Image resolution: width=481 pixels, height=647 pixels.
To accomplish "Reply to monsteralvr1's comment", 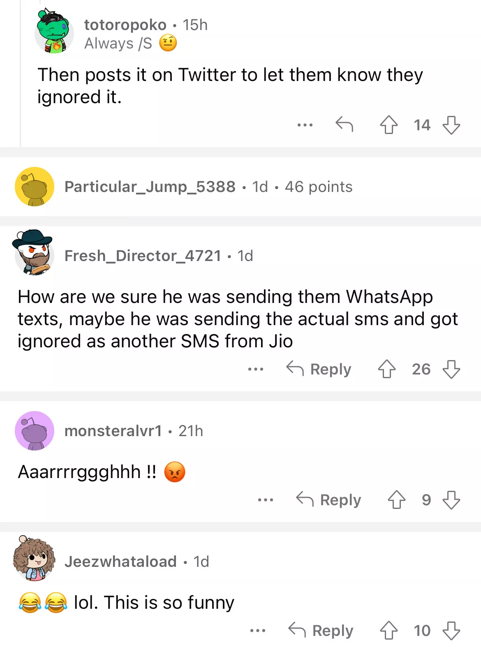I will click(328, 500).
